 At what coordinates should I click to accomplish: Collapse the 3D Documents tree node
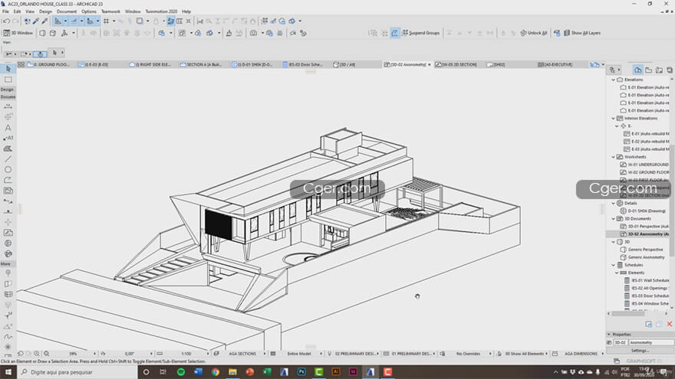click(614, 219)
